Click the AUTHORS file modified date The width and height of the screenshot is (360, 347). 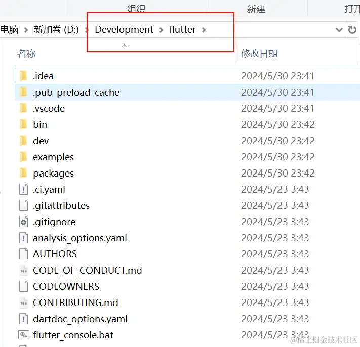275,254
